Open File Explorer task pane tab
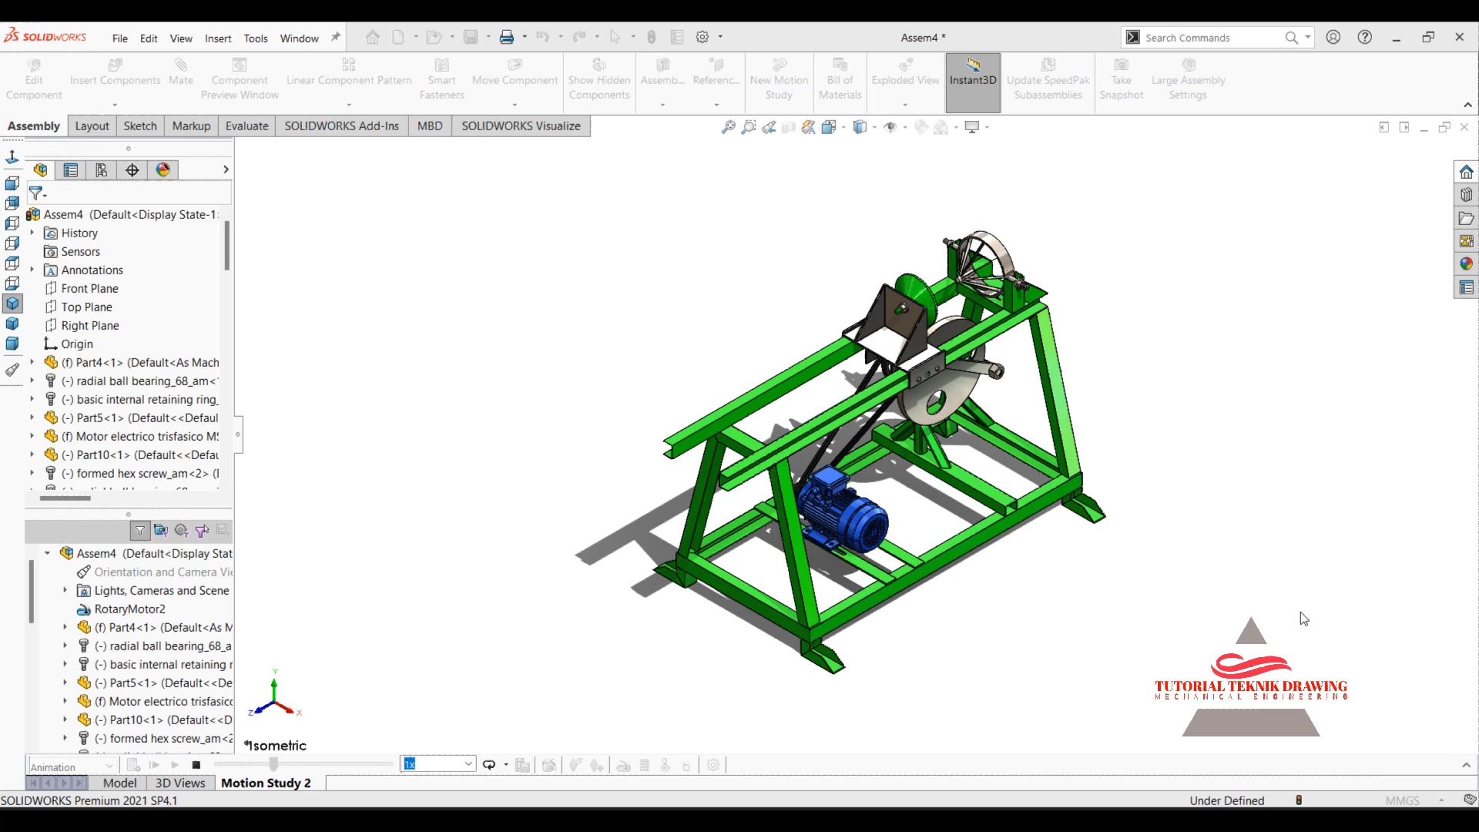 tap(1466, 218)
